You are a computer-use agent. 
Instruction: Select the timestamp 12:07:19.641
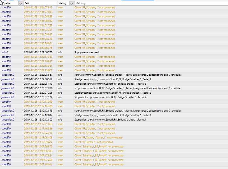tap(38, 165)
